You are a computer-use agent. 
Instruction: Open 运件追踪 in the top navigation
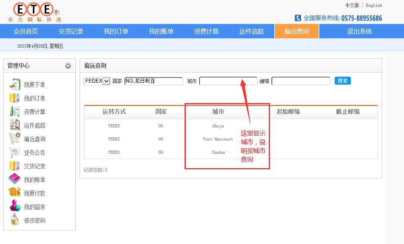(x=252, y=32)
